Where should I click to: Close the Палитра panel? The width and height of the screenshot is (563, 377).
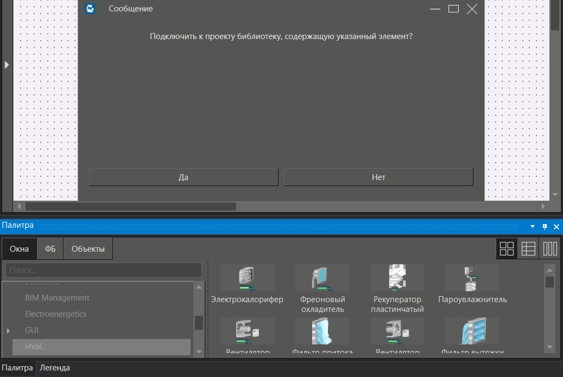point(556,226)
